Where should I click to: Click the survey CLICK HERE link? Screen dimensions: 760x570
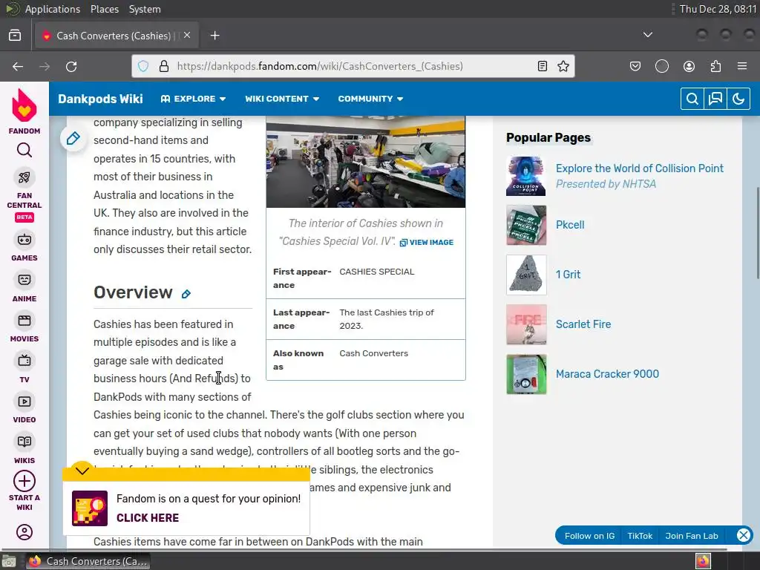[x=148, y=517]
